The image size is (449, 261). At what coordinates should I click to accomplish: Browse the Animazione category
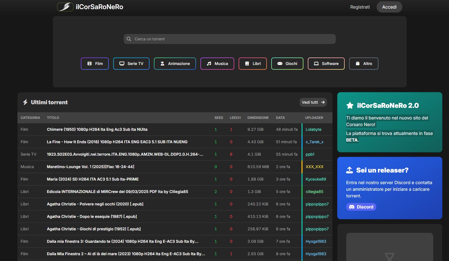(x=175, y=64)
